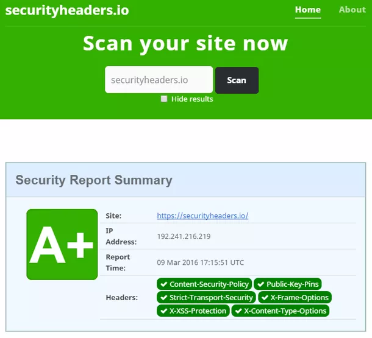This screenshot has width=372, height=338.
Task: Select the X-Frame-Options header badge
Action: click(295, 298)
